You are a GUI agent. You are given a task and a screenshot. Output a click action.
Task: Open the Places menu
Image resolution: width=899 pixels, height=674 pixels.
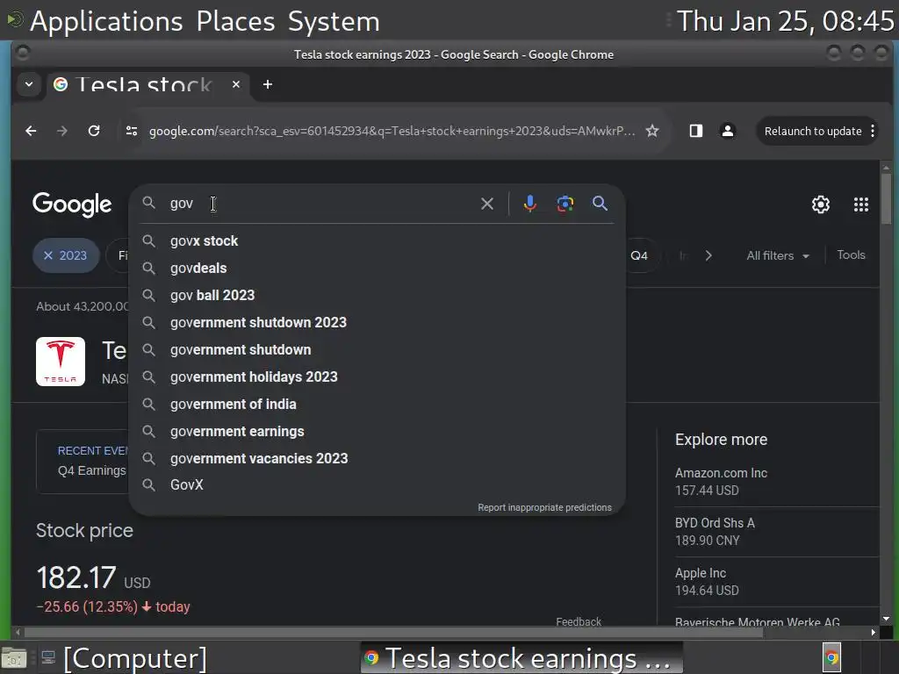(235, 22)
